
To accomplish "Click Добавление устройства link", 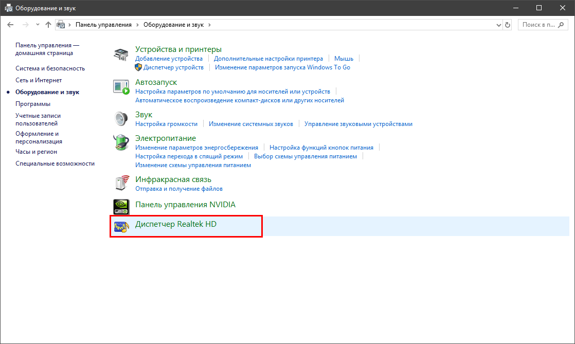I will [x=169, y=59].
